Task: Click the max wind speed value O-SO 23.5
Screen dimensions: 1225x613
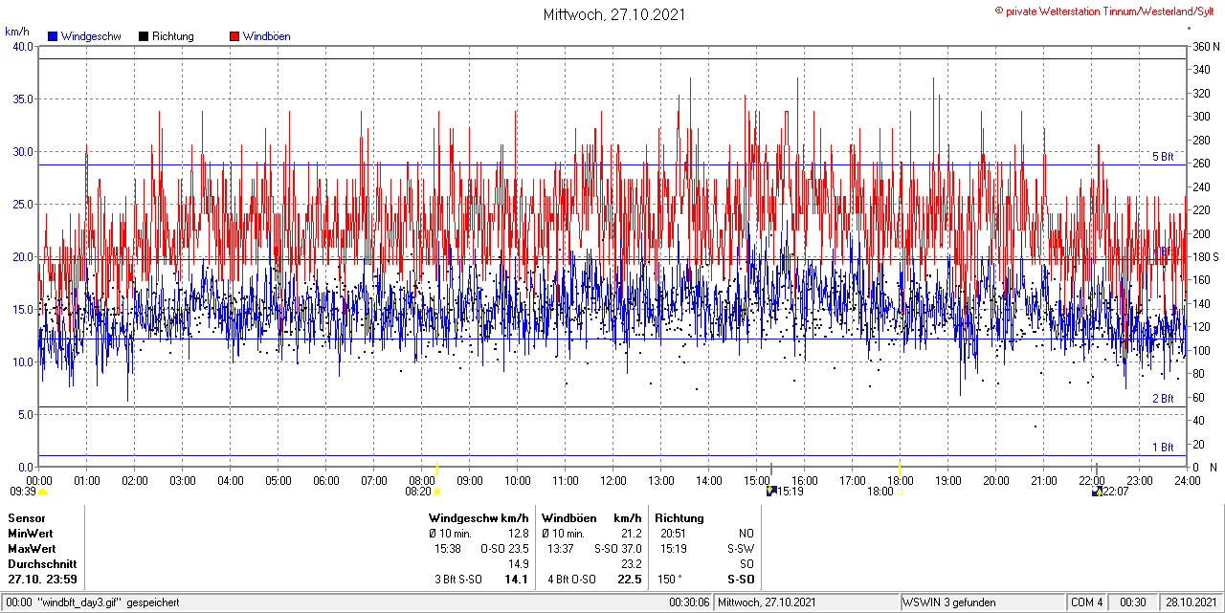Action: pyautogui.click(x=504, y=549)
